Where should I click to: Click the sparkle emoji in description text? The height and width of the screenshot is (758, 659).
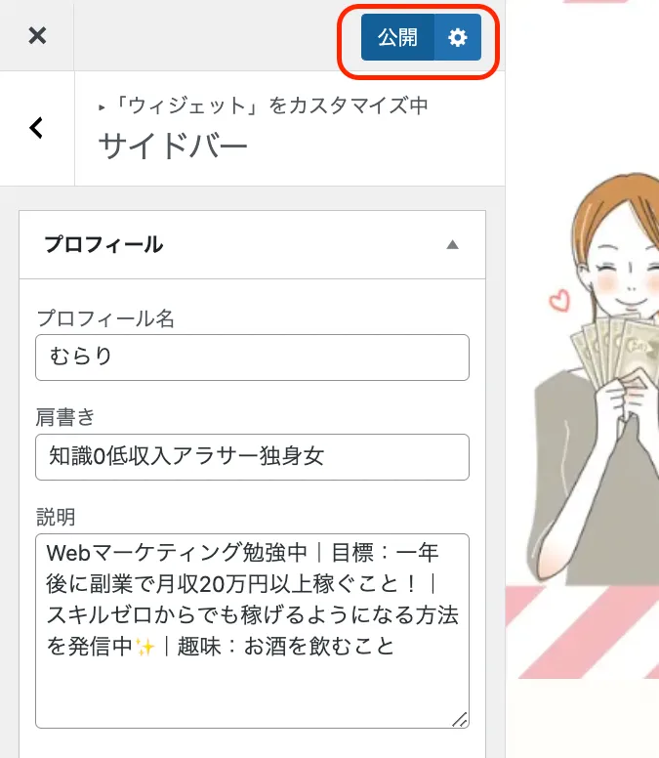144,647
